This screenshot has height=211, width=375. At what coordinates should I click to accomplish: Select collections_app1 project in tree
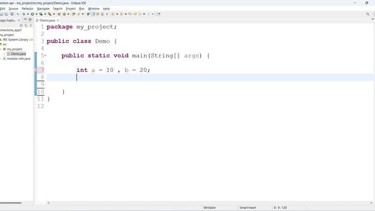[11, 30]
